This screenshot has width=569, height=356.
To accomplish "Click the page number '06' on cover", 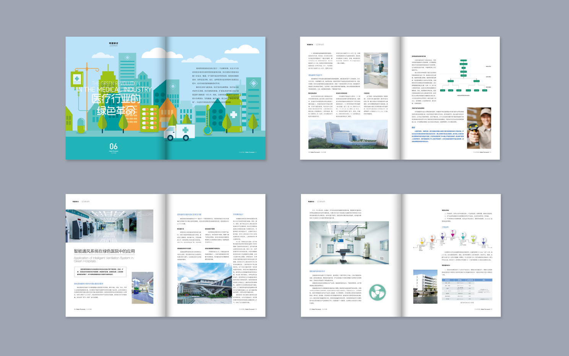I will point(114,146).
